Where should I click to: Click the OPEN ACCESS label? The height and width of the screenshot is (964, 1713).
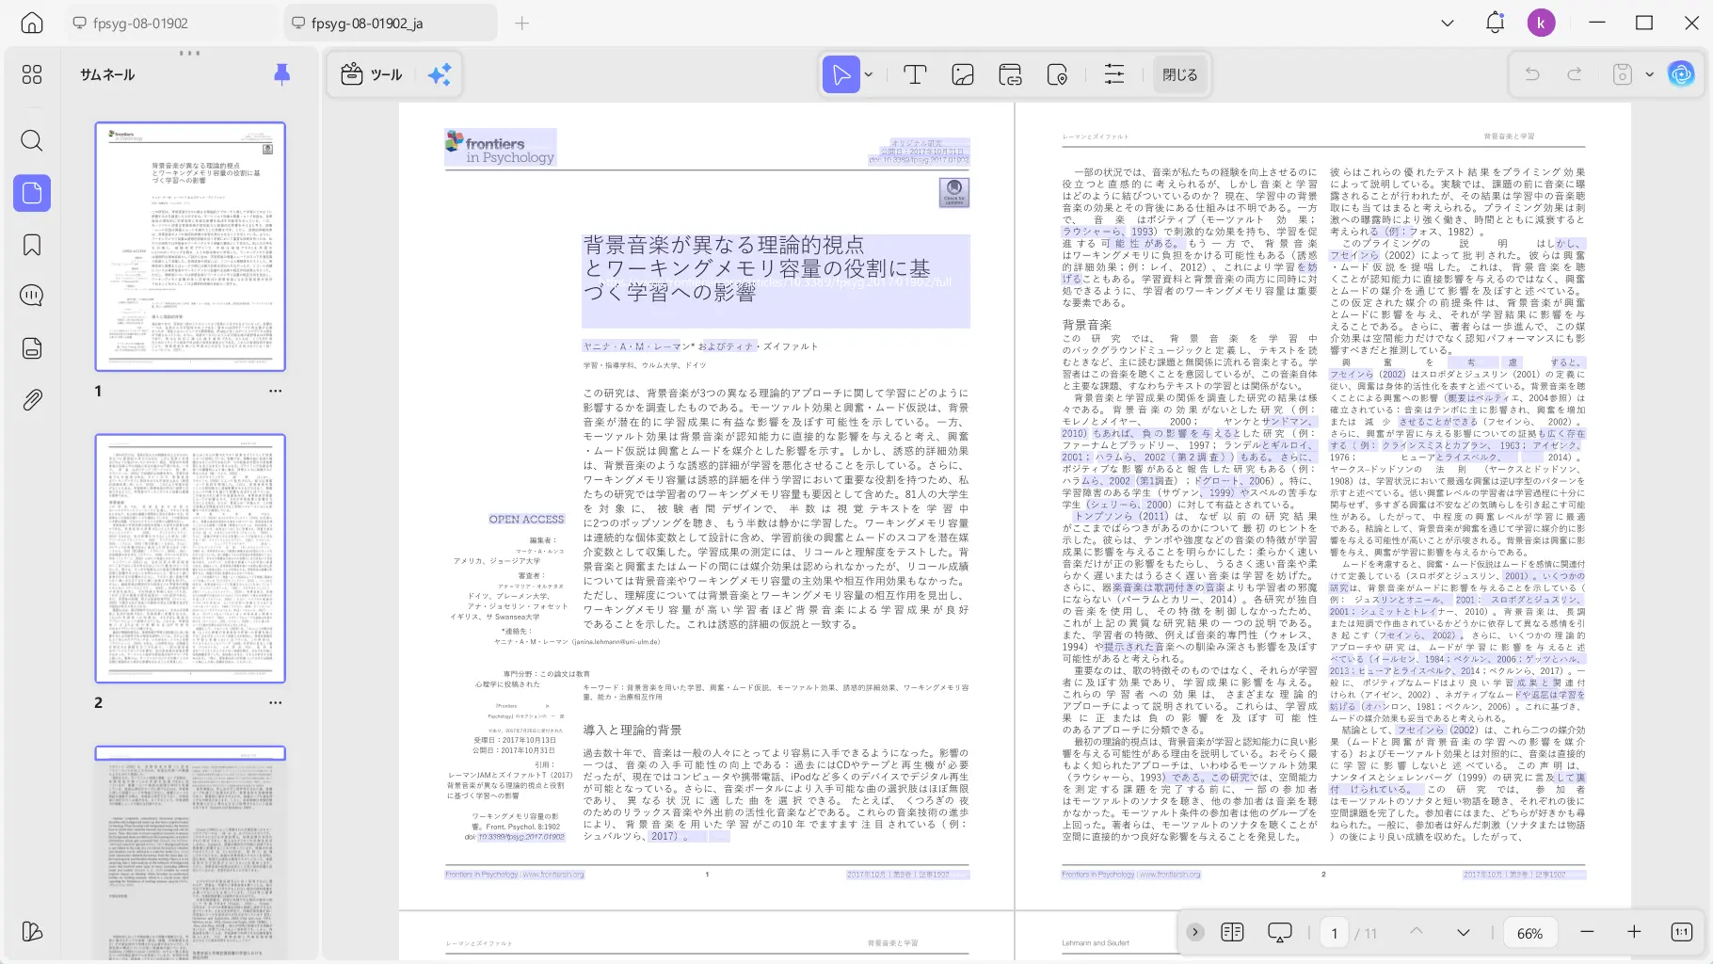526,520
